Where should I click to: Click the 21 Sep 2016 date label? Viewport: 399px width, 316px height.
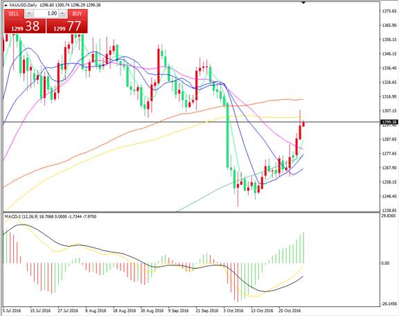pos(207,311)
